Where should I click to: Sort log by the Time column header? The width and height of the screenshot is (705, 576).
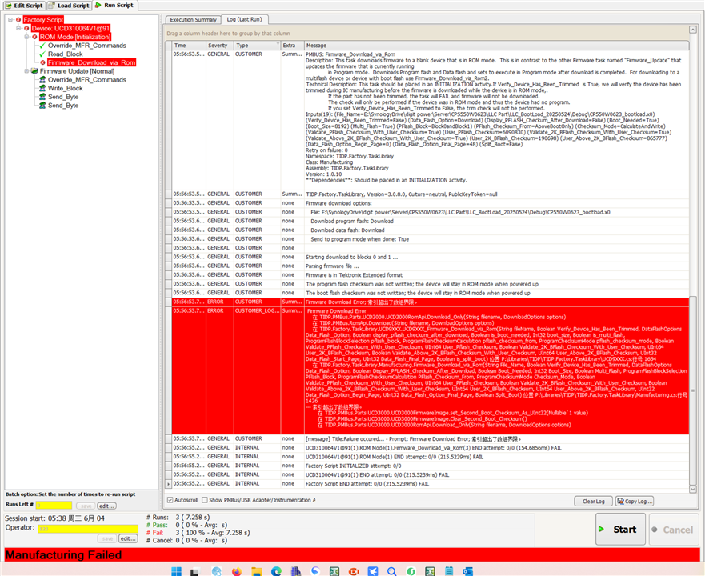tap(189, 46)
